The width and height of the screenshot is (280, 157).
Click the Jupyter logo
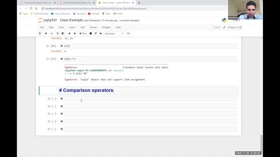pyautogui.click(x=48, y=20)
